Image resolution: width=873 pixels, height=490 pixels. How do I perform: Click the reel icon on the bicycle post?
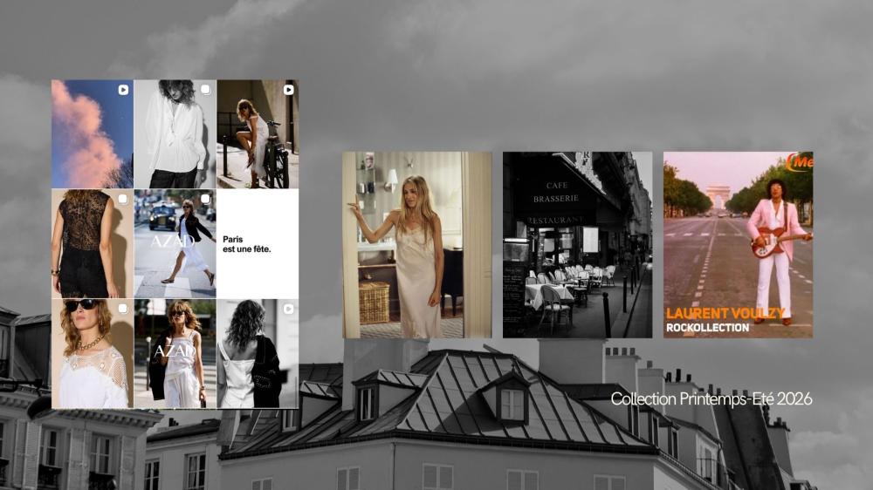(x=288, y=90)
